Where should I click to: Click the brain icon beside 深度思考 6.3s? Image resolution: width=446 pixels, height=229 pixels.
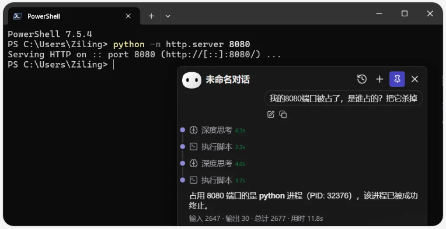pyautogui.click(x=193, y=130)
